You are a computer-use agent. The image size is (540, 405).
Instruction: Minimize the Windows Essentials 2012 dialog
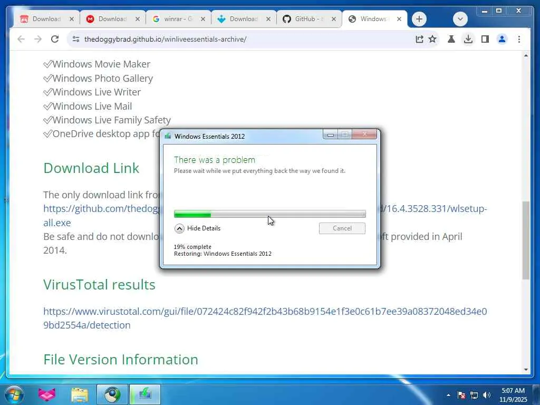pos(330,134)
